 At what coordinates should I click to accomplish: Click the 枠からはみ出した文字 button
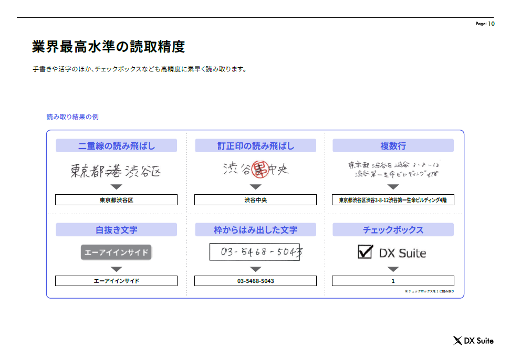pyautogui.click(x=255, y=229)
